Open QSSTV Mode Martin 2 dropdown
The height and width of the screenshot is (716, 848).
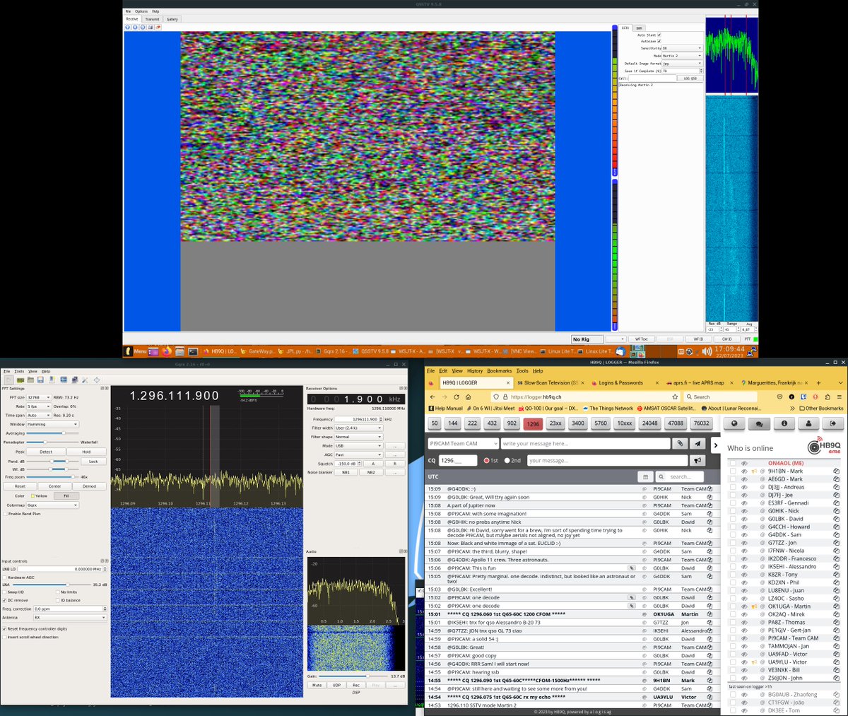click(x=682, y=56)
